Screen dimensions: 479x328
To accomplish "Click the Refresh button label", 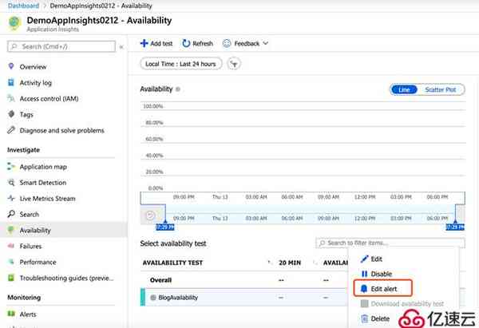I will pyautogui.click(x=203, y=44).
